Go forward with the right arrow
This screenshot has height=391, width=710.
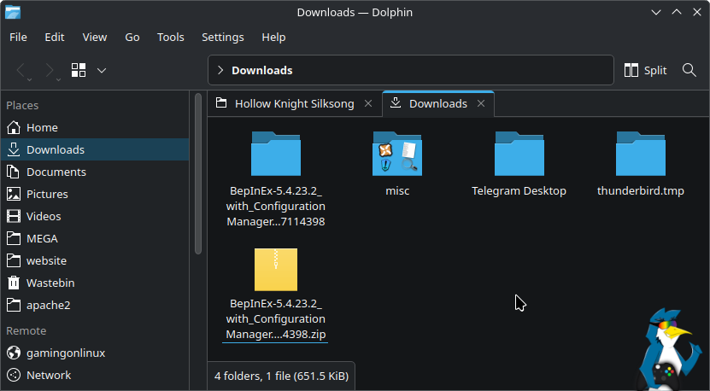click(50, 70)
